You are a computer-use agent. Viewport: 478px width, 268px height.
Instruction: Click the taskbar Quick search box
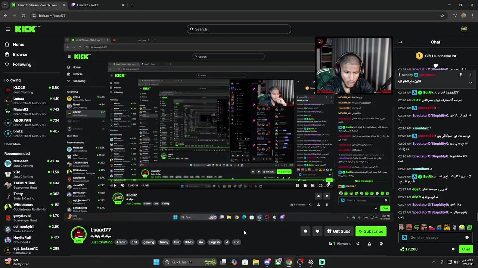point(190,262)
